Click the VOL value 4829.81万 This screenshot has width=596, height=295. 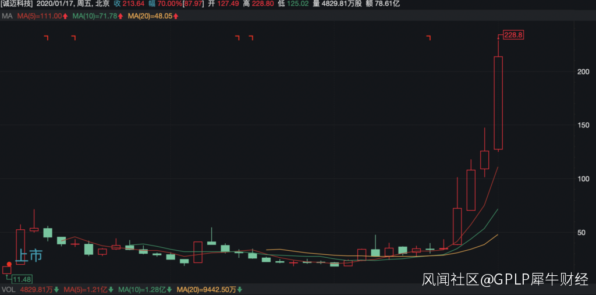[37, 290]
